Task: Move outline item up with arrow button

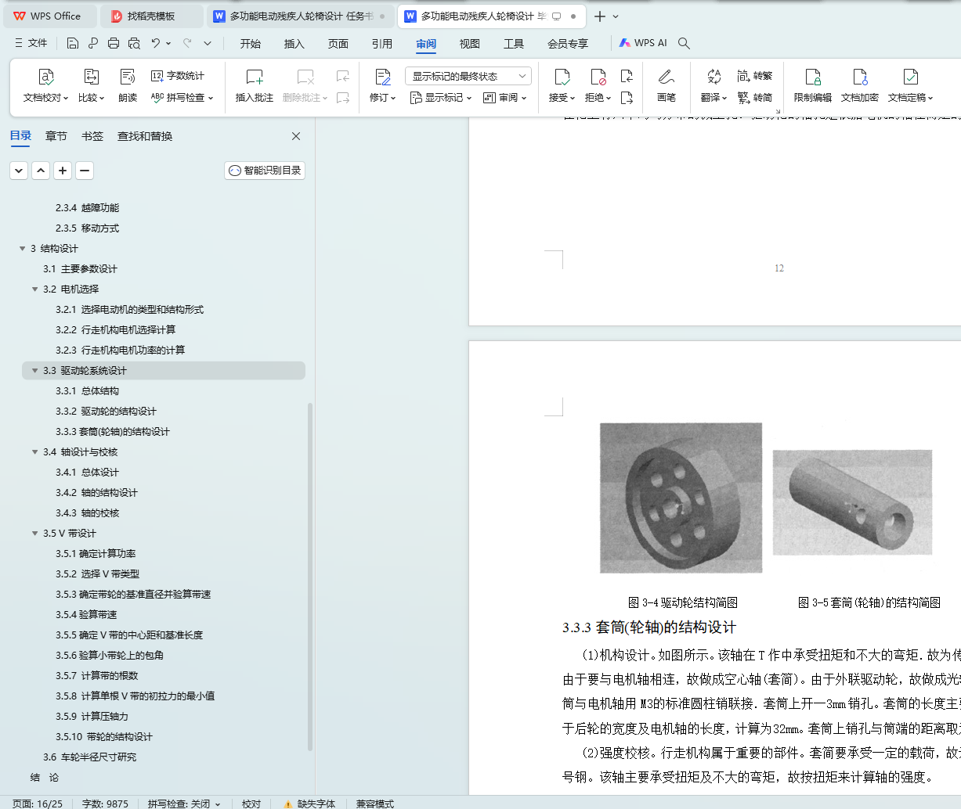Action: (x=41, y=170)
